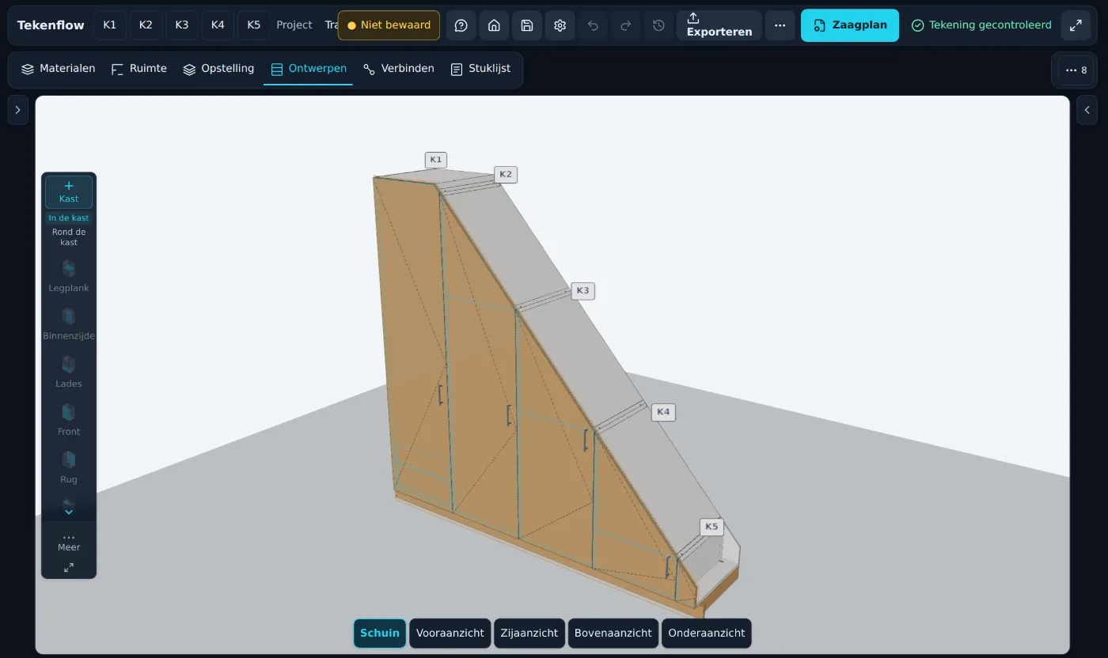Image resolution: width=1108 pixels, height=658 pixels.
Task: Open the overflow menu showing 8
Action: coord(1076,70)
